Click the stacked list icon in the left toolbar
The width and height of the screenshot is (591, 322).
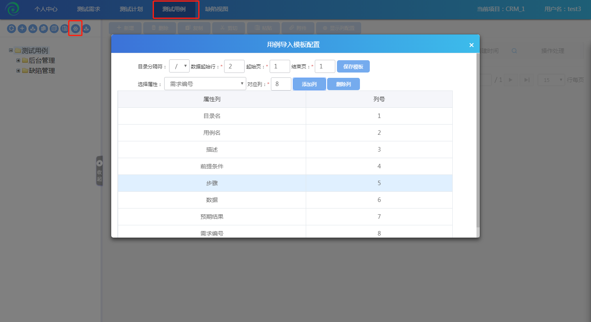54,29
